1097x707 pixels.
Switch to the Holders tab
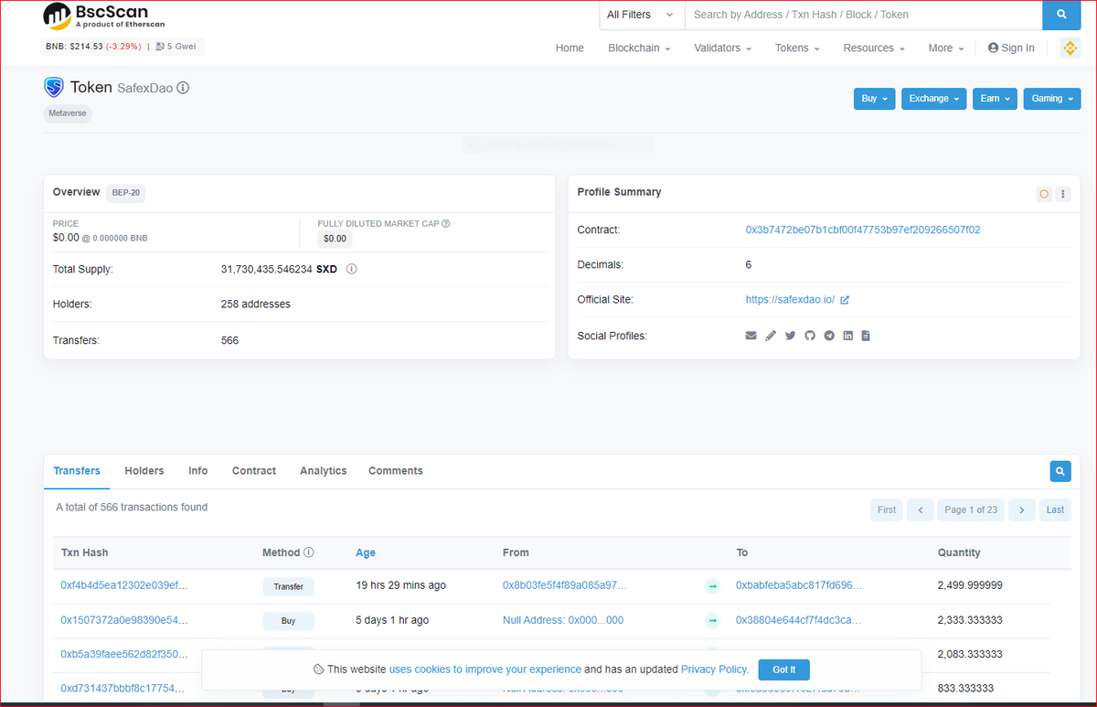point(144,471)
